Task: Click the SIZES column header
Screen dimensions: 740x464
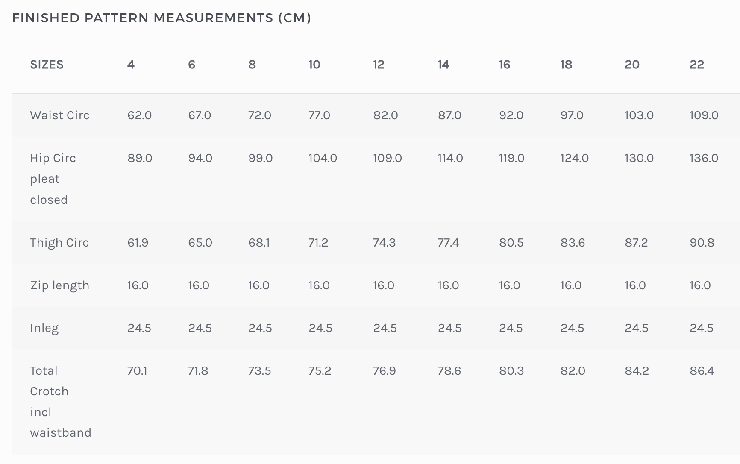Action: pyautogui.click(x=47, y=65)
